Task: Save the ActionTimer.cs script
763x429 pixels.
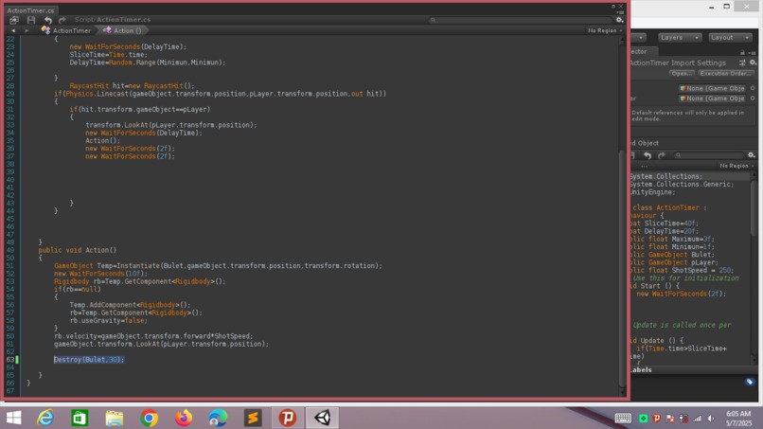Action: click(x=31, y=20)
